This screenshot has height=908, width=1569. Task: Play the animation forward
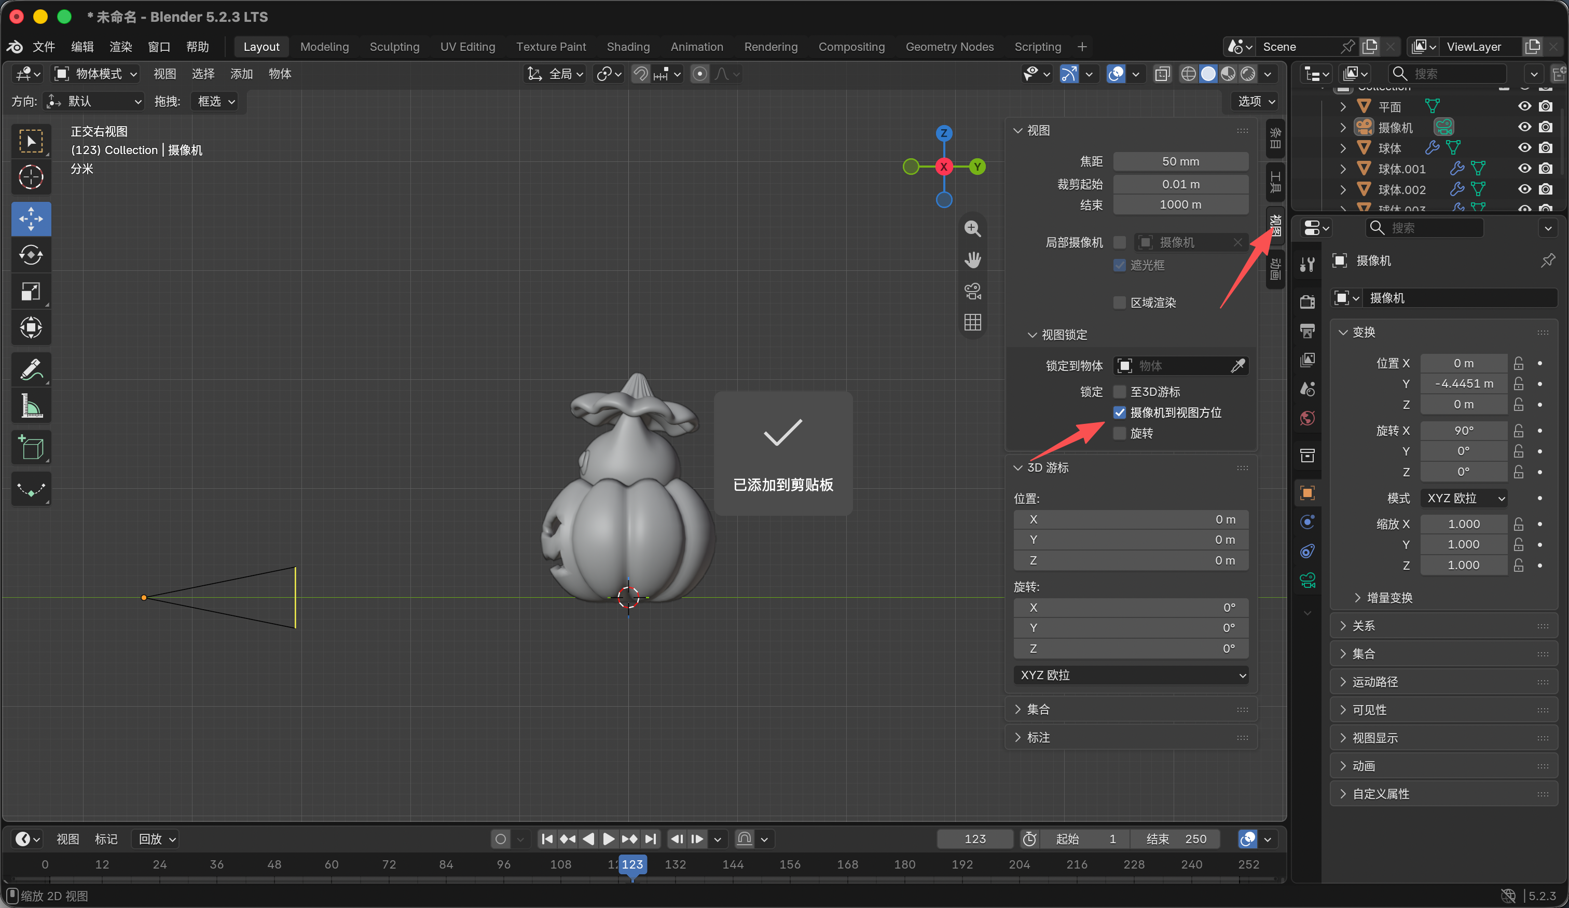[x=608, y=839]
